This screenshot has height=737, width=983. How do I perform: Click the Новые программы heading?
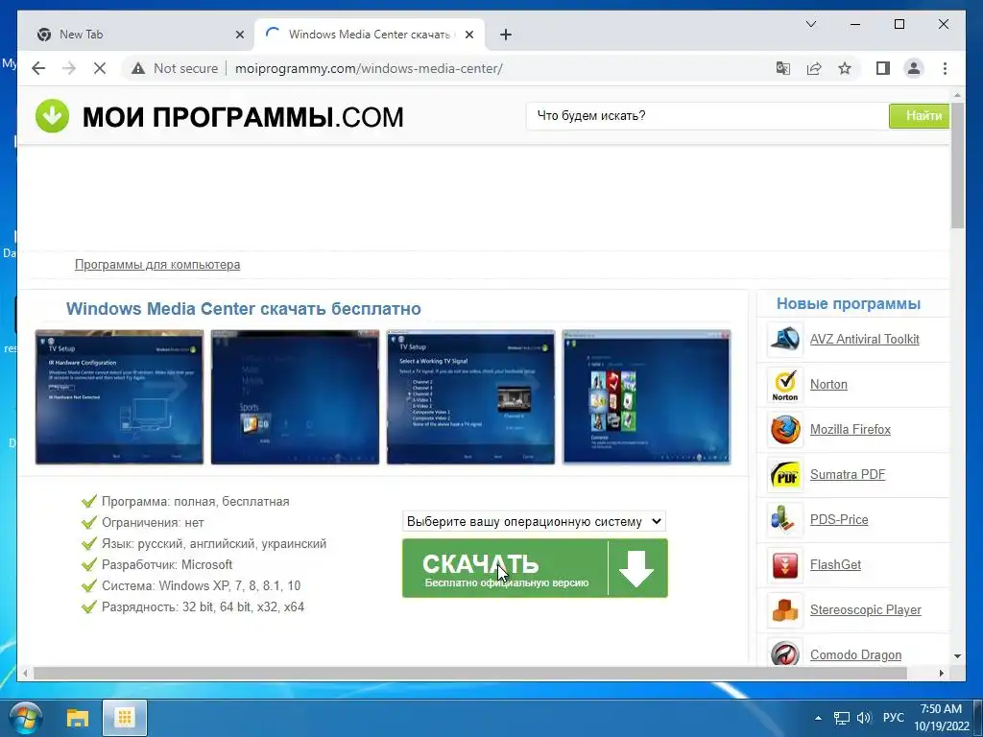click(849, 304)
